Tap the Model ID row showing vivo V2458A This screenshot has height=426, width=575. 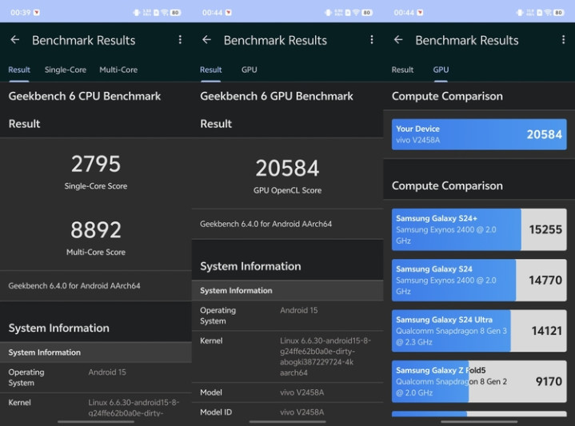287,412
